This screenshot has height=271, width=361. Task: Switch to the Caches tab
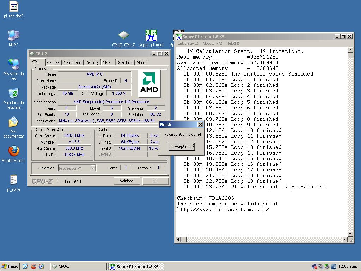click(x=53, y=62)
